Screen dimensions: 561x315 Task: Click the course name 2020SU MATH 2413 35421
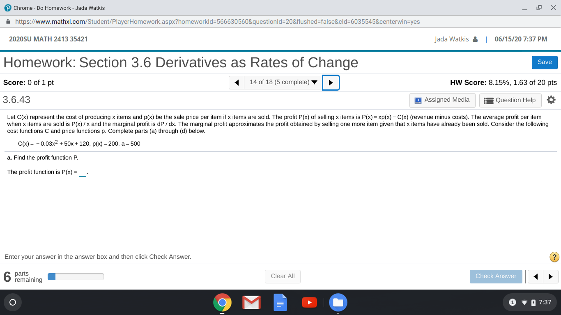[x=48, y=39]
